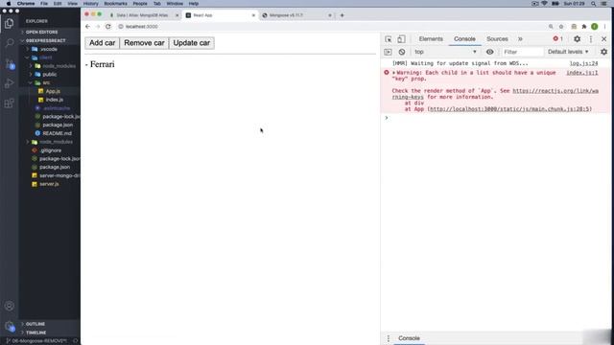This screenshot has height=345, width=614.
Task: Open README.md in explorer
Action: (x=58, y=133)
